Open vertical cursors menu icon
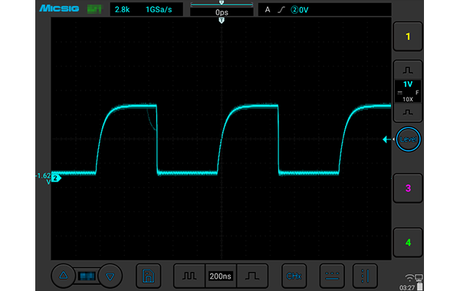 click(365, 276)
